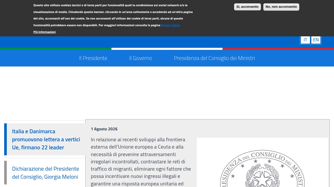This screenshot has height=187, width=334.
Task: Select 'Dichiarazione del Presidente del Consiglio' news item
Action: coord(46,173)
